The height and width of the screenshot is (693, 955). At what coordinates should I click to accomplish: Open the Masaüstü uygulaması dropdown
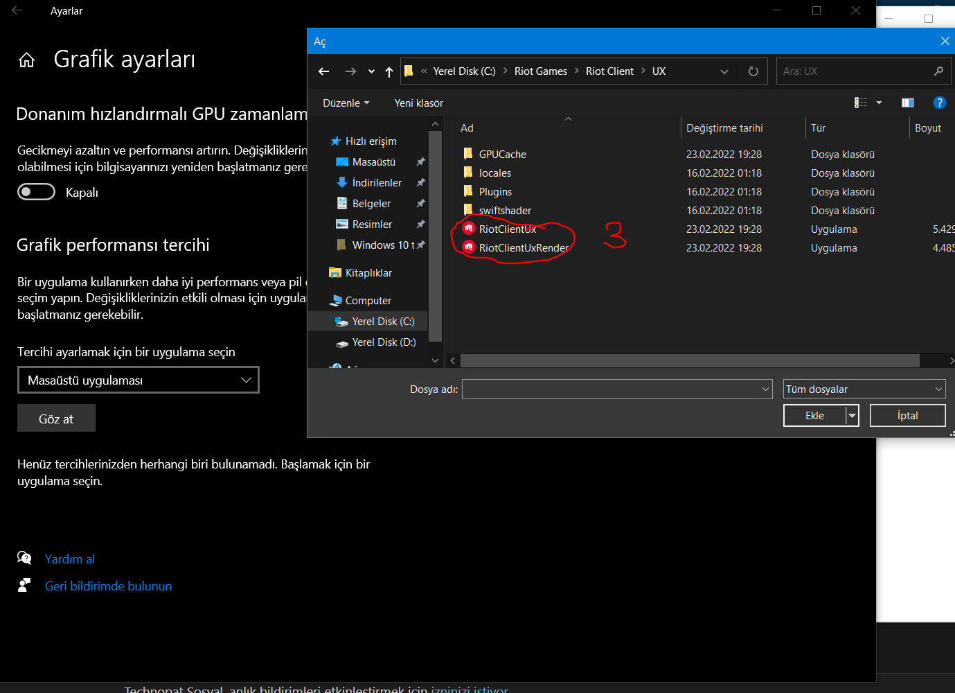[139, 380]
